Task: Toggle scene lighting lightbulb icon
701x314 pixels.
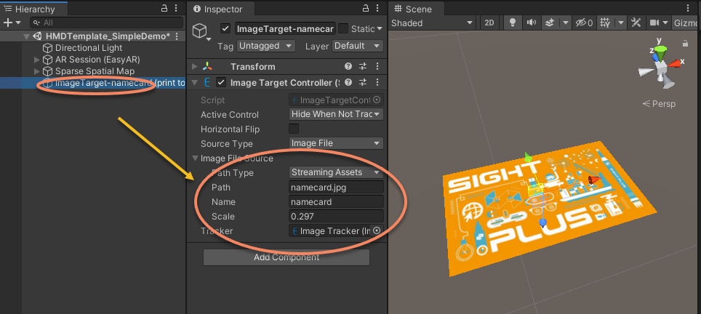Action: 513,23
